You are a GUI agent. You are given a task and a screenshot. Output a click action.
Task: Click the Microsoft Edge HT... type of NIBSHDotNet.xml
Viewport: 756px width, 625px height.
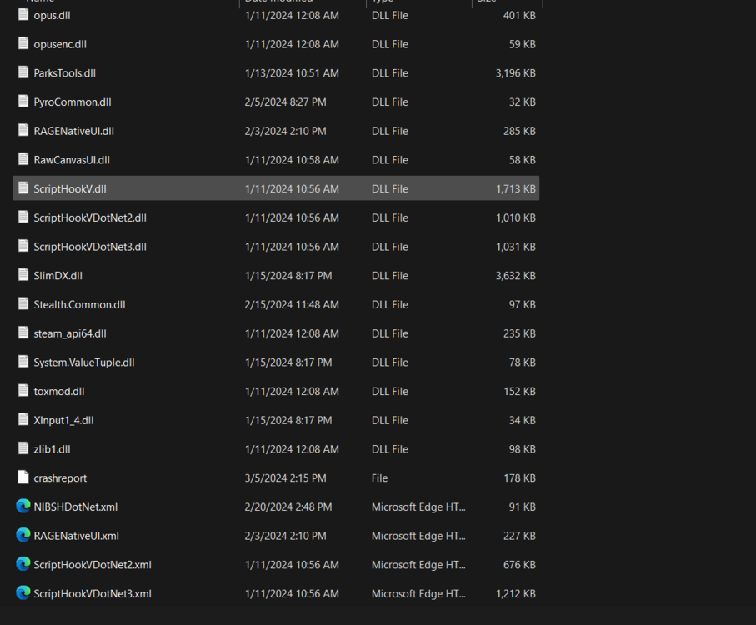click(418, 507)
